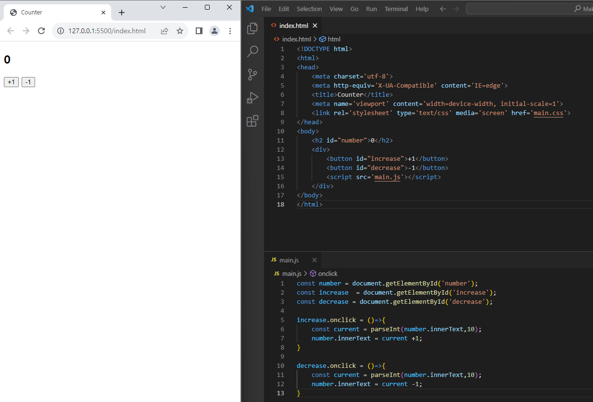The width and height of the screenshot is (593, 402).
Task: Open the Chrome tab search dropdown
Action: [163, 7]
